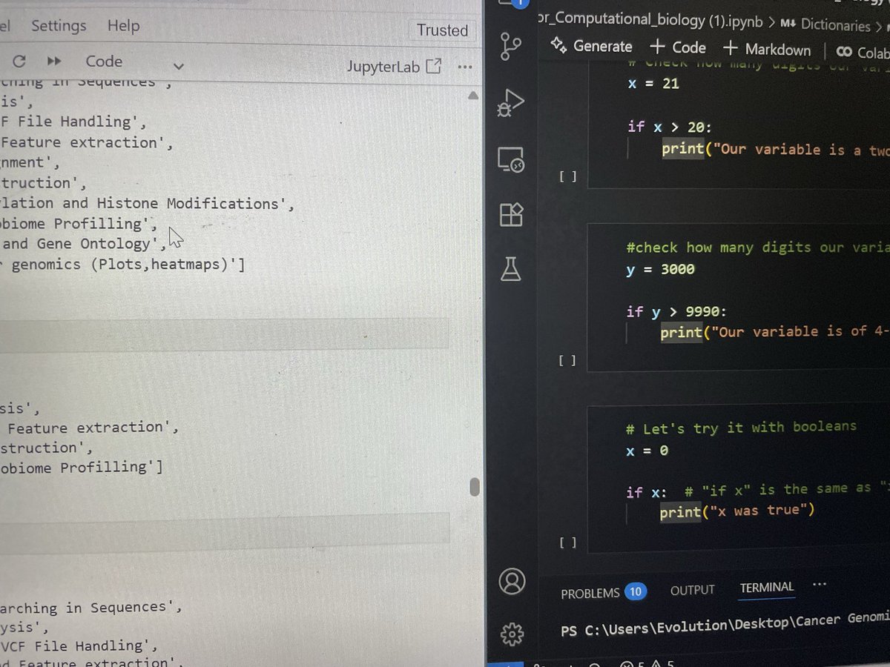This screenshot has height=667, width=890.
Task: Open the Accounts menu icon
Action: 512,583
